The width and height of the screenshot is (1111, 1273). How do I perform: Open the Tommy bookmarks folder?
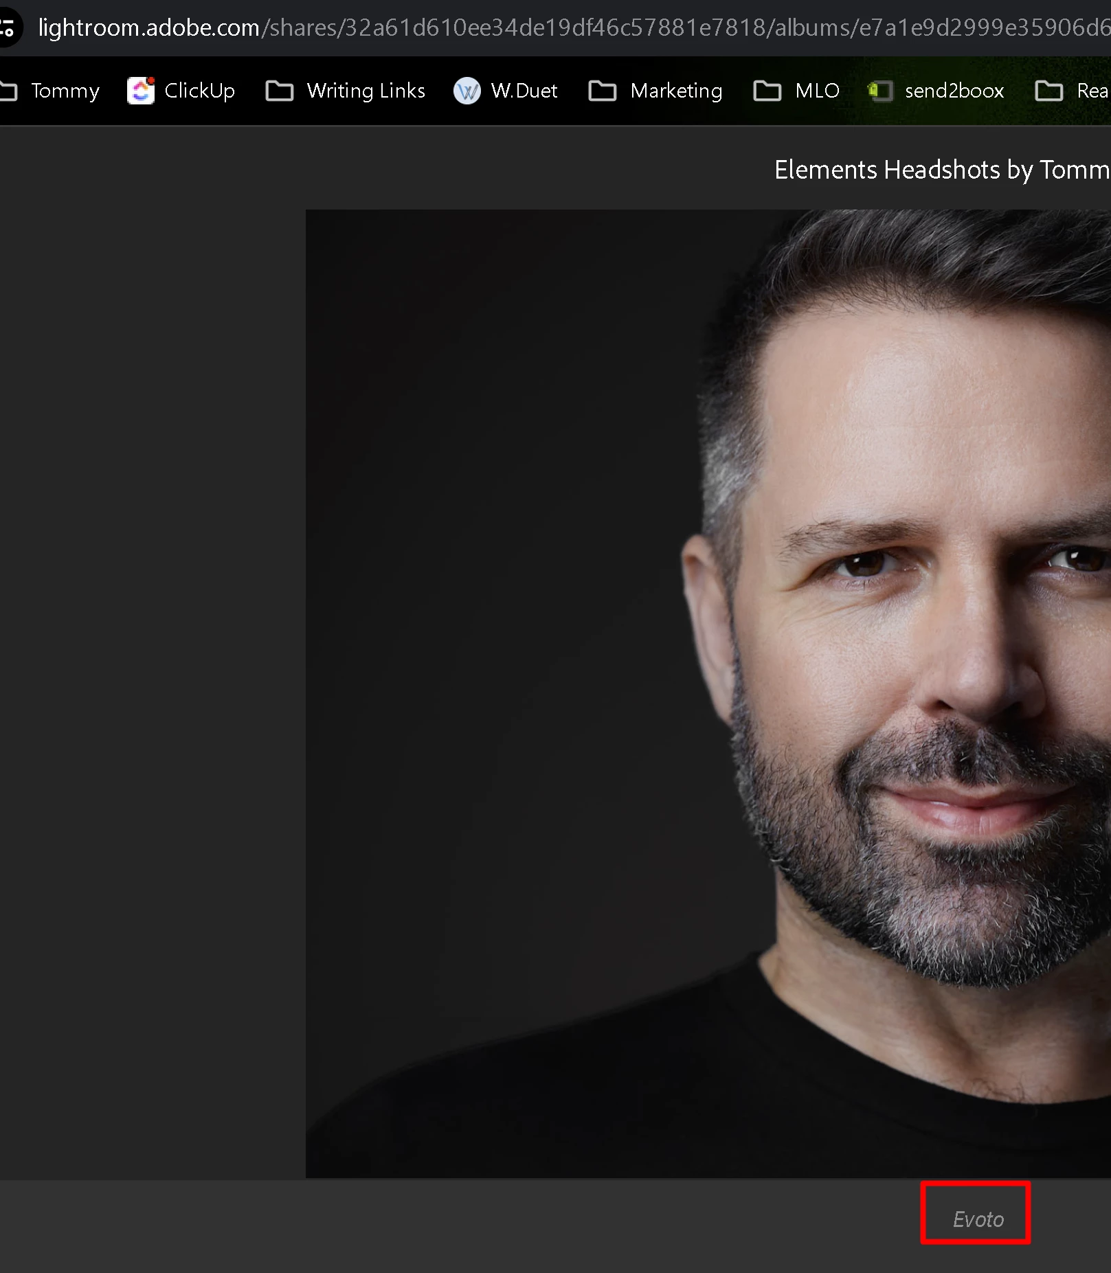(49, 91)
